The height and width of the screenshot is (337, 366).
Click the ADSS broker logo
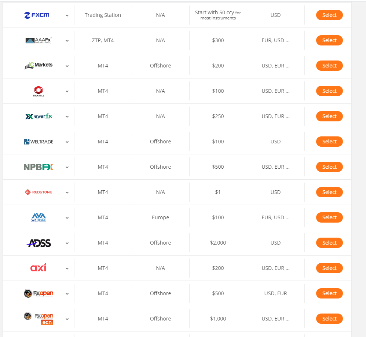tap(39, 243)
